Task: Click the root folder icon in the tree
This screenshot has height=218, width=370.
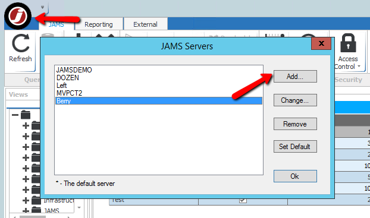Action: pos(26,115)
